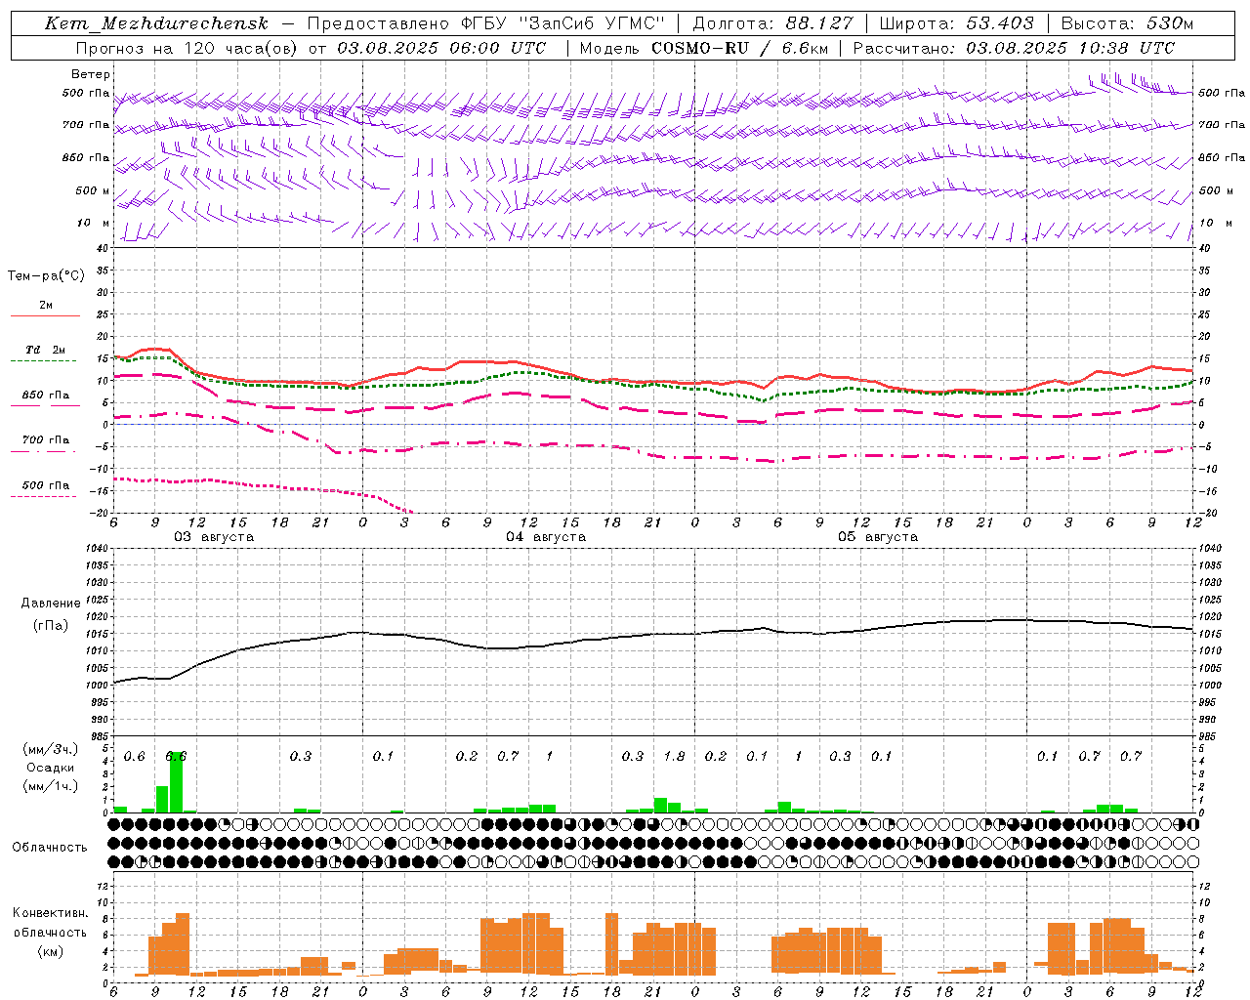Click the '(гПа)' unit under Давление
This screenshot has height=1000, width=1250.
[51, 626]
